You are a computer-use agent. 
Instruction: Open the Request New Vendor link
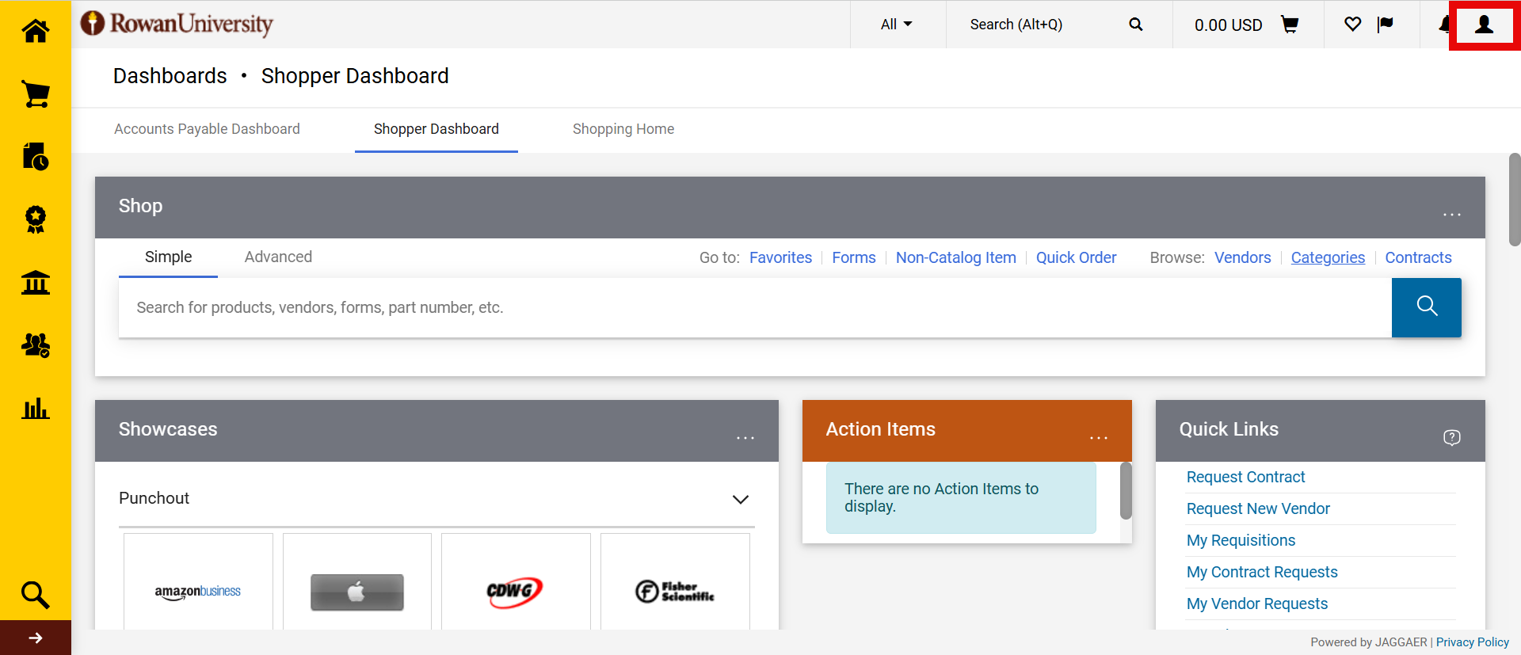click(x=1257, y=508)
